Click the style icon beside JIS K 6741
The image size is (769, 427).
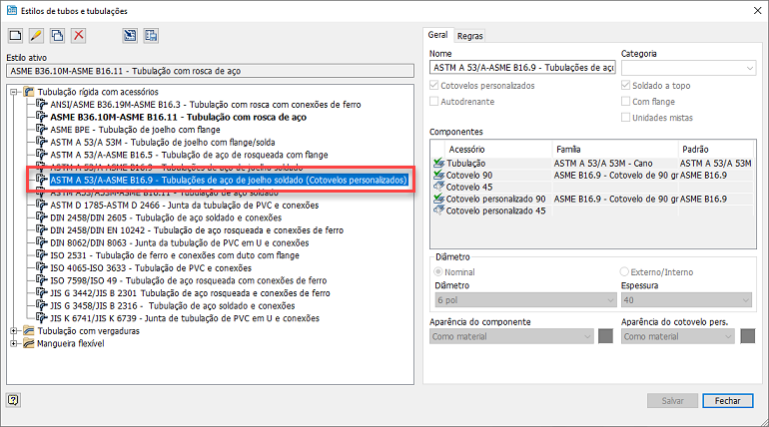point(42,318)
